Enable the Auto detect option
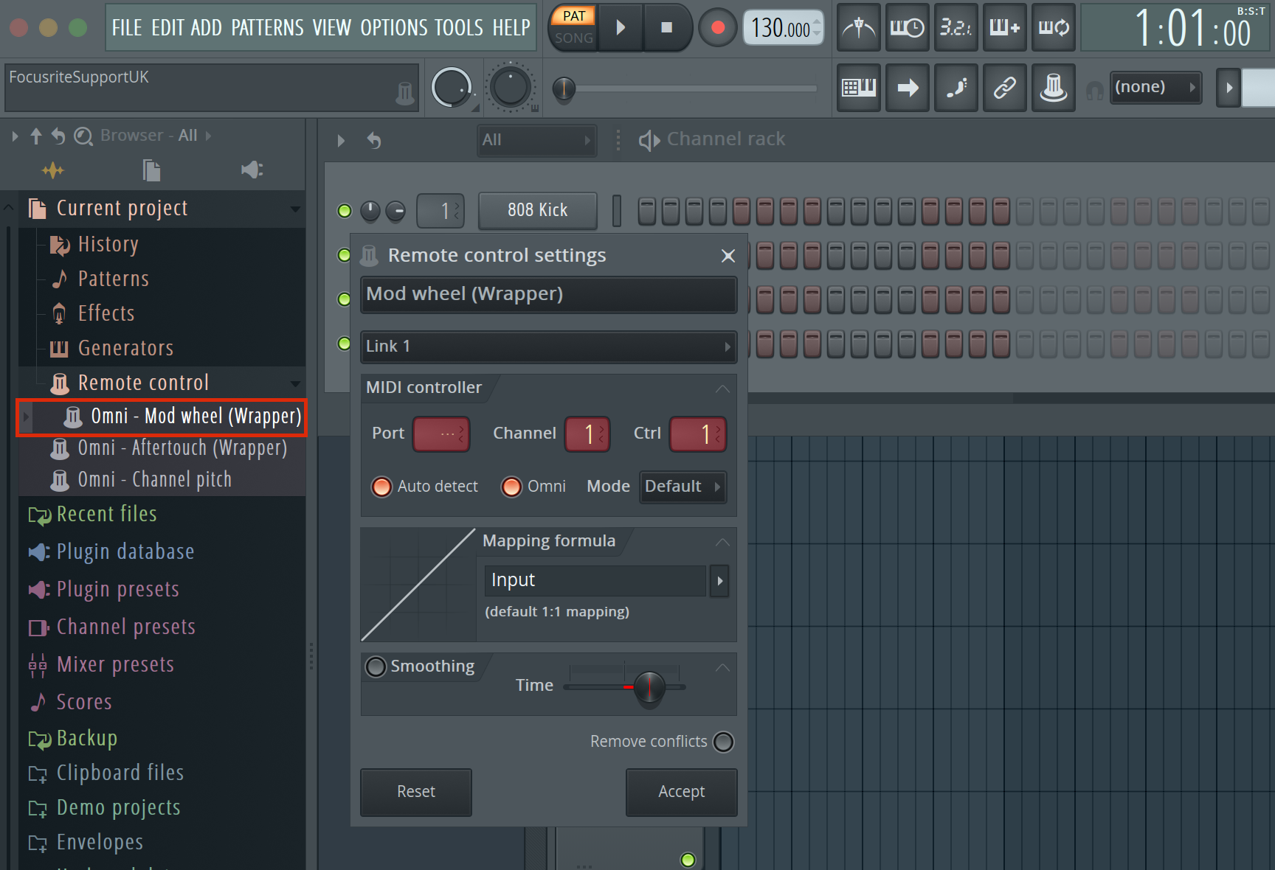Image resolution: width=1275 pixels, height=870 pixels. pos(381,487)
